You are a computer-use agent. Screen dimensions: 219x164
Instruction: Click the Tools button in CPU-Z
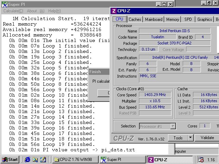(178, 138)
